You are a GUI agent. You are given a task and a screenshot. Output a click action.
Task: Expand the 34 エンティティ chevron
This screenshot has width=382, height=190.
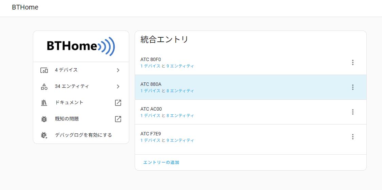[x=118, y=86]
